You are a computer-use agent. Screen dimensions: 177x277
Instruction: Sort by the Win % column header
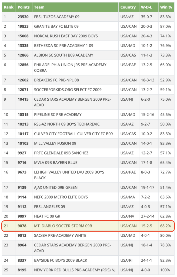[166, 7]
